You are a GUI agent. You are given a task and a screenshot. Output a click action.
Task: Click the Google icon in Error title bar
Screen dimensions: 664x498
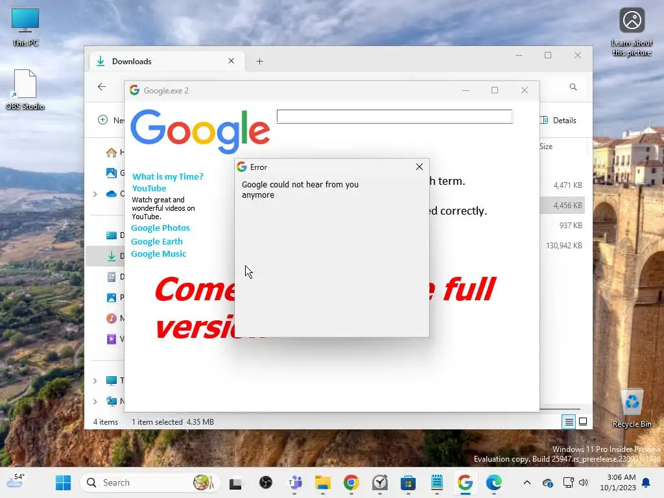point(242,167)
